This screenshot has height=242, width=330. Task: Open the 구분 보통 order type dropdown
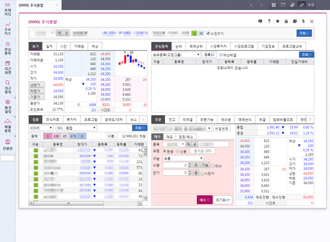(x=183, y=158)
